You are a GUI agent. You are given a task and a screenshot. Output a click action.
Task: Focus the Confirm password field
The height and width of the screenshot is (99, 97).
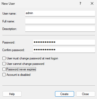click(64, 50)
